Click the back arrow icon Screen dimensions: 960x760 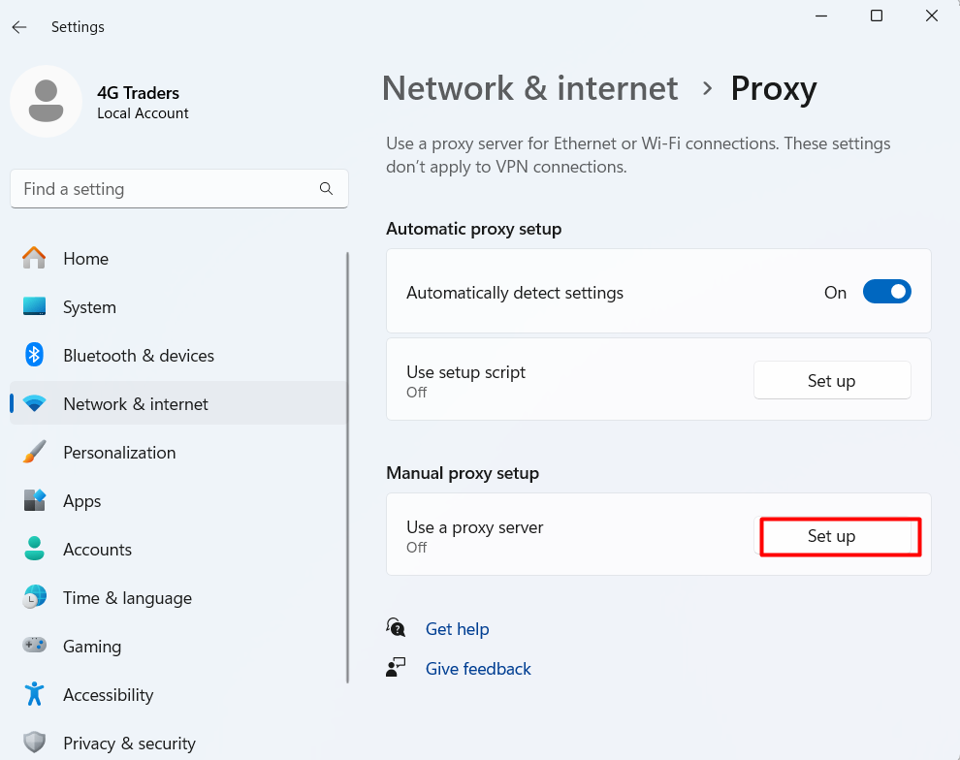tap(19, 27)
